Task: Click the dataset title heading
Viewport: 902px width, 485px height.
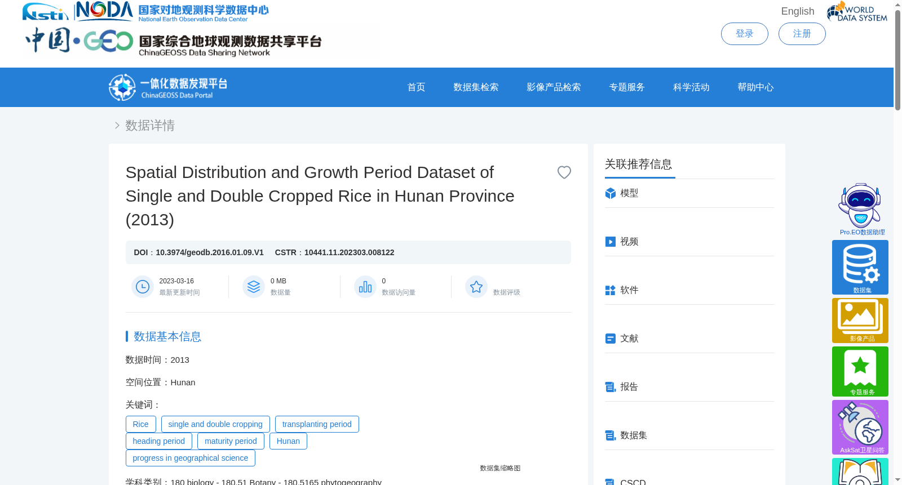Action: pyautogui.click(x=320, y=196)
